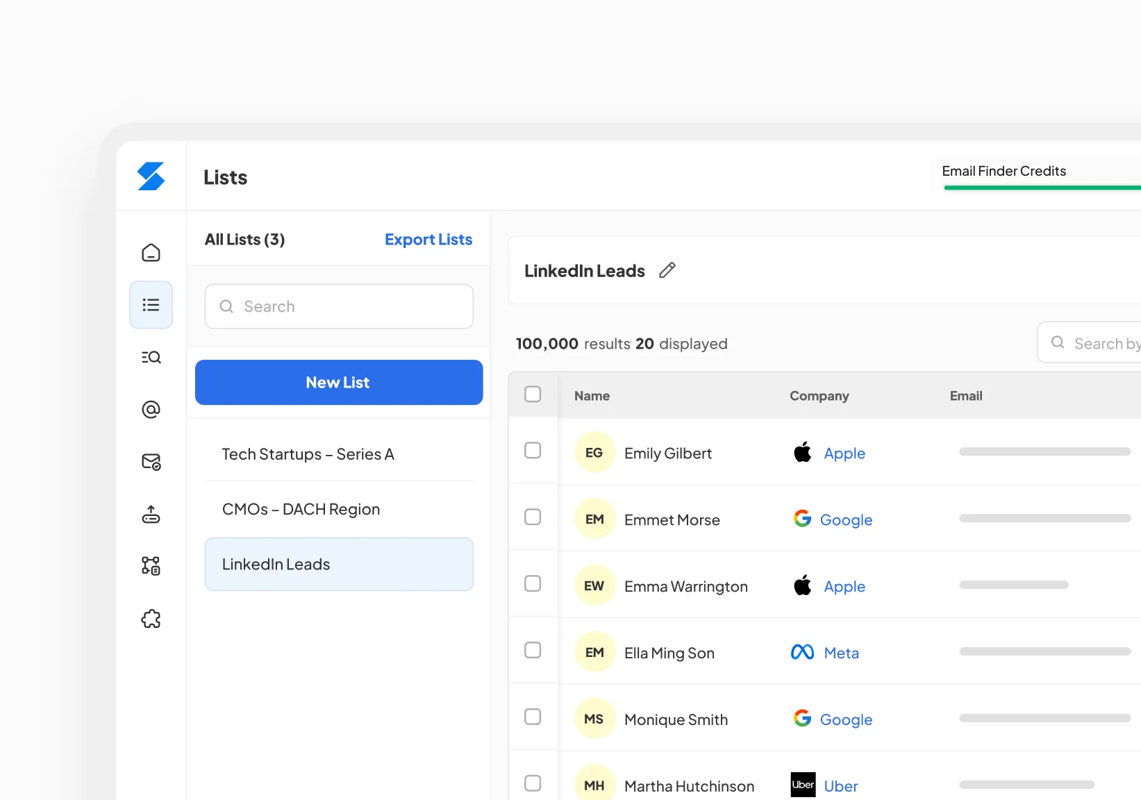Select the CMOs – DACH Region list
Screen dimensions: 1141x800
(x=301, y=509)
